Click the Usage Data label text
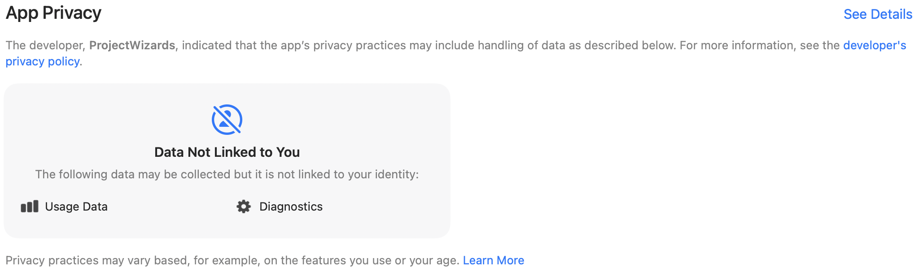Image resolution: width=919 pixels, height=276 pixels. (76, 207)
